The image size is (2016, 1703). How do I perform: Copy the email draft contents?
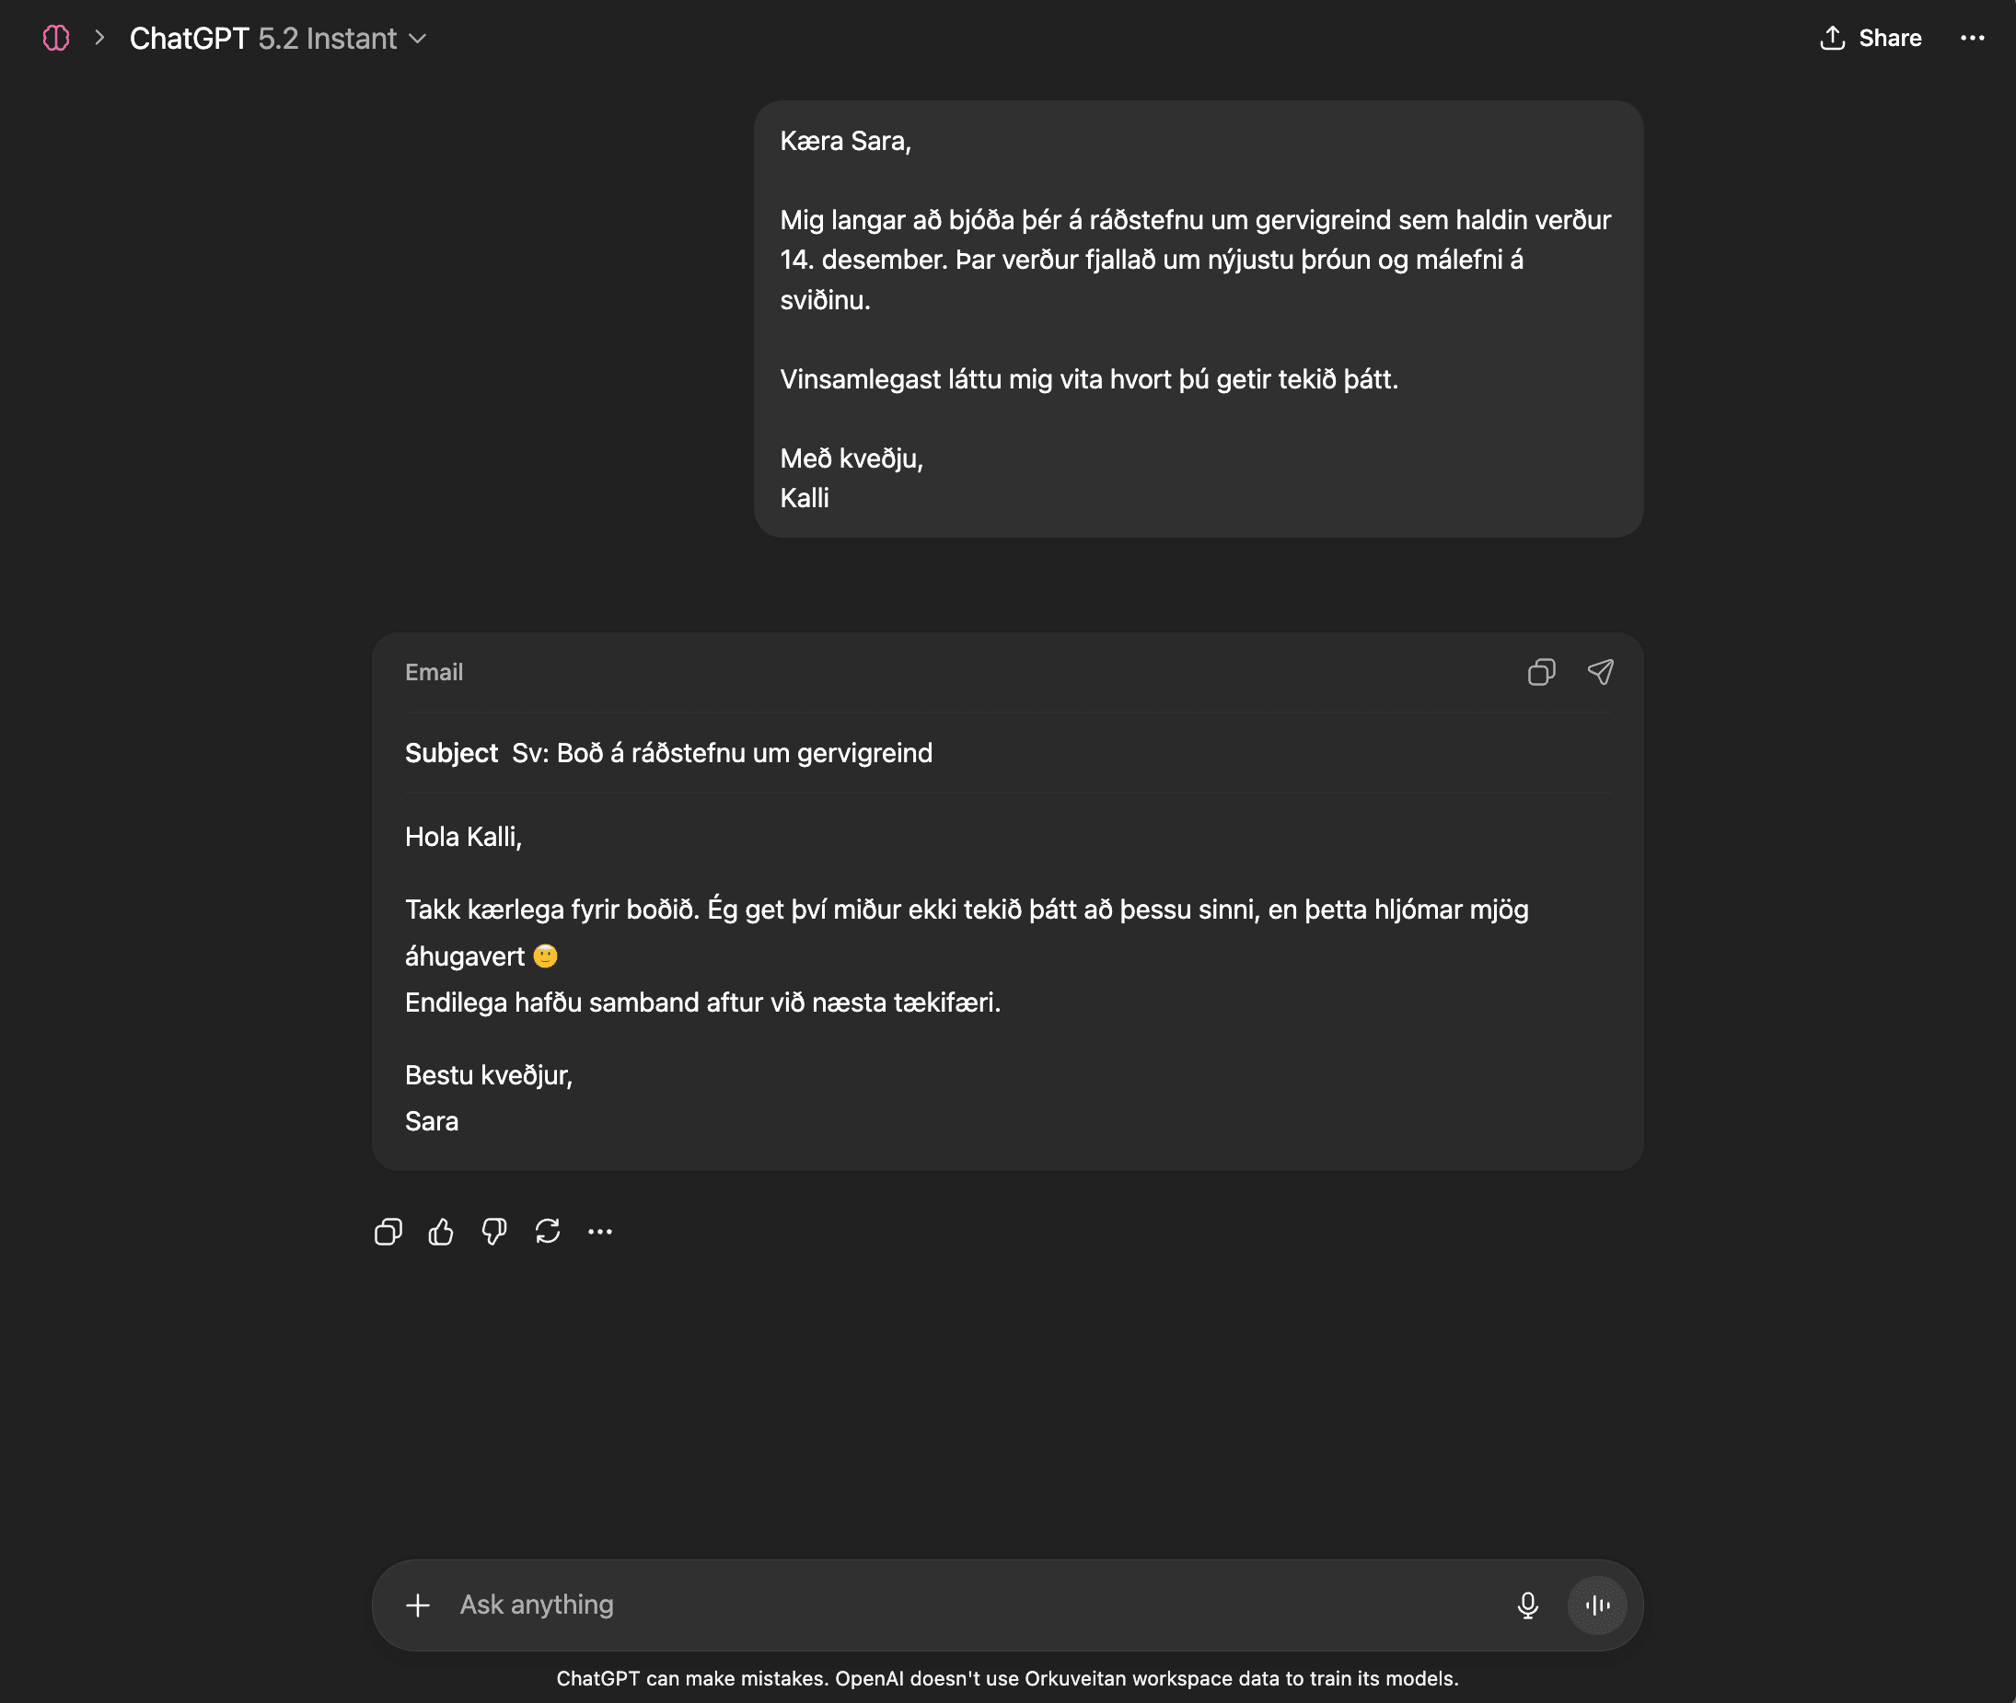click(x=1541, y=672)
